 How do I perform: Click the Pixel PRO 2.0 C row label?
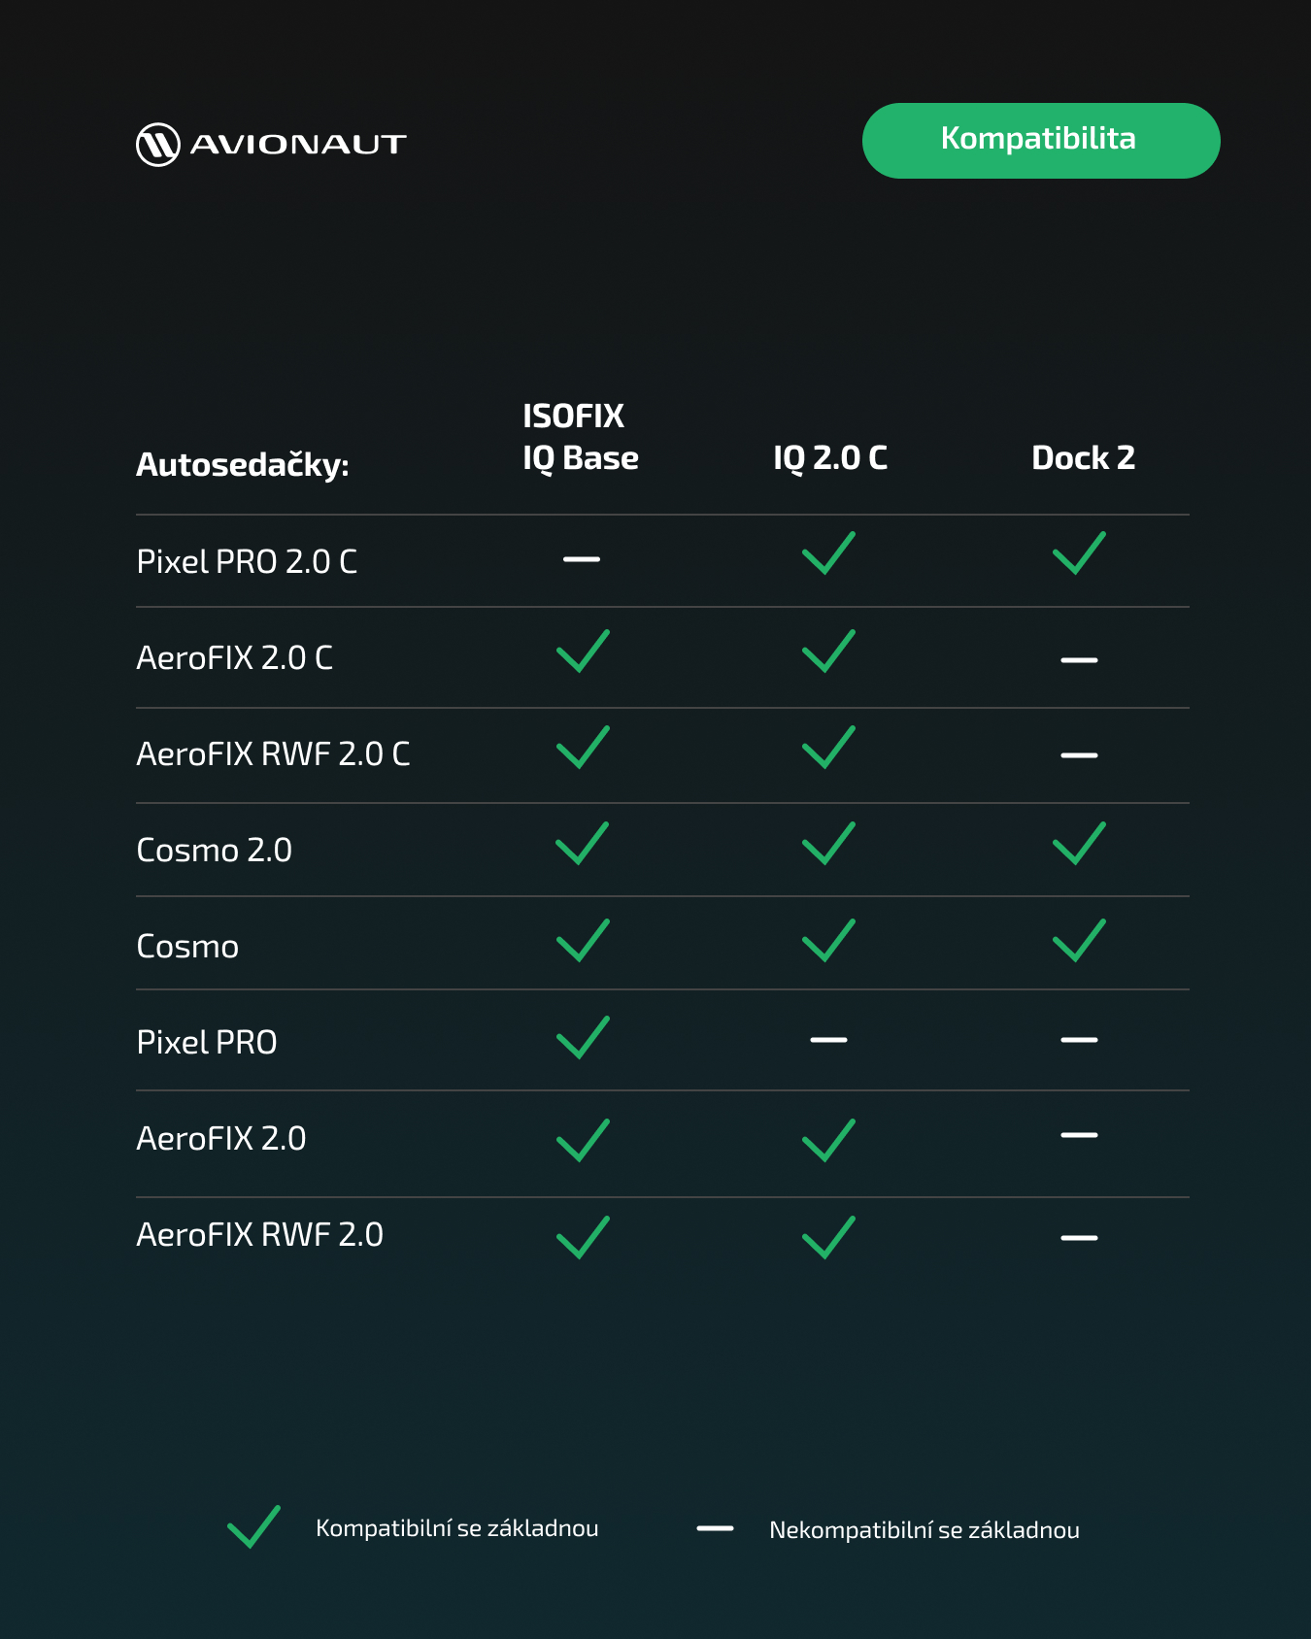pos(247,562)
